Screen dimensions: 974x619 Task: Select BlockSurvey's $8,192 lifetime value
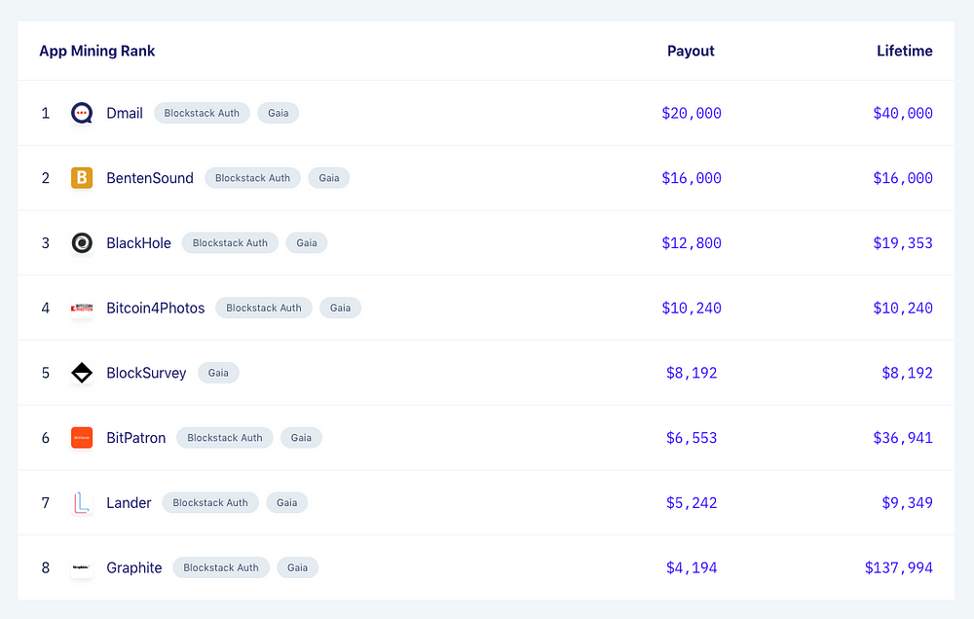pyautogui.click(x=907, y=373)
